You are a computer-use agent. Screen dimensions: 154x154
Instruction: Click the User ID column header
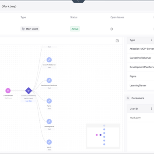coord(134,109)
